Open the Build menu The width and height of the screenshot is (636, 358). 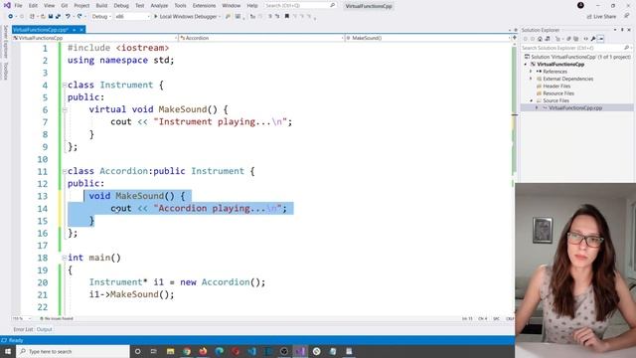tap(101, 6)
